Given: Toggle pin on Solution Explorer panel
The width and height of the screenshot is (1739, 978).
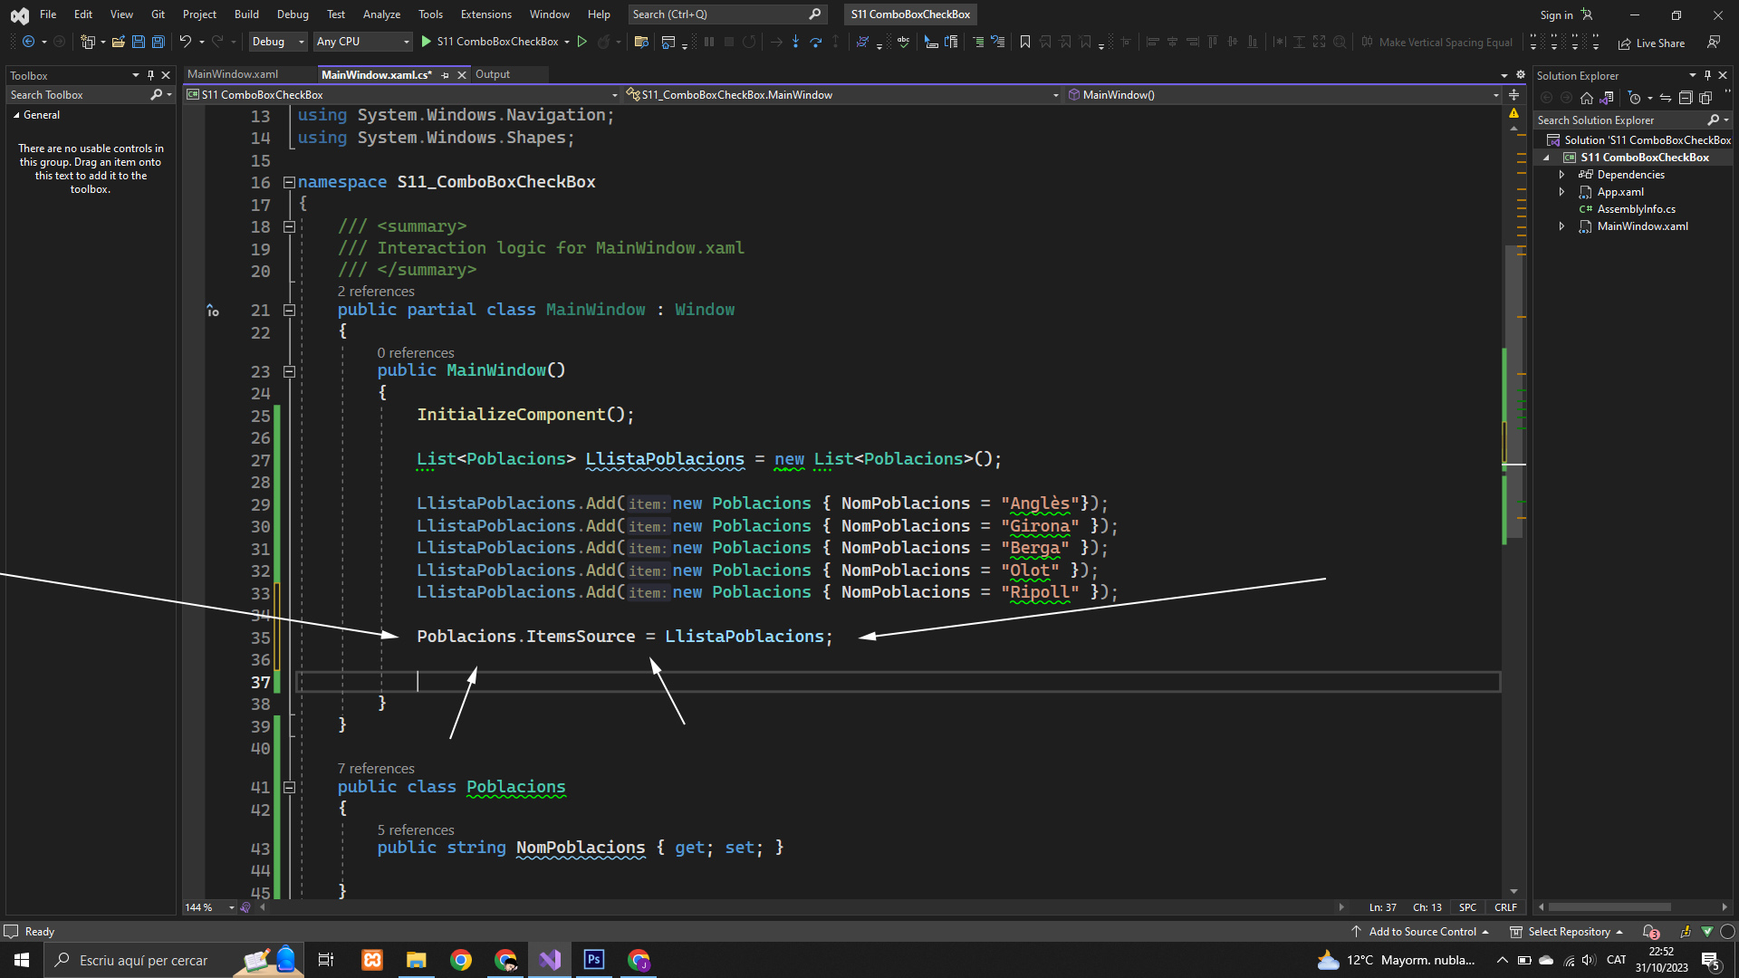Looking at the screenshot, I should point(1707,76).
